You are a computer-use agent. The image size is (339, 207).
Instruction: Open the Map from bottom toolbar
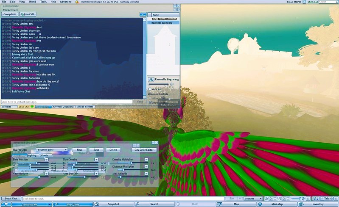coord(236,204)
